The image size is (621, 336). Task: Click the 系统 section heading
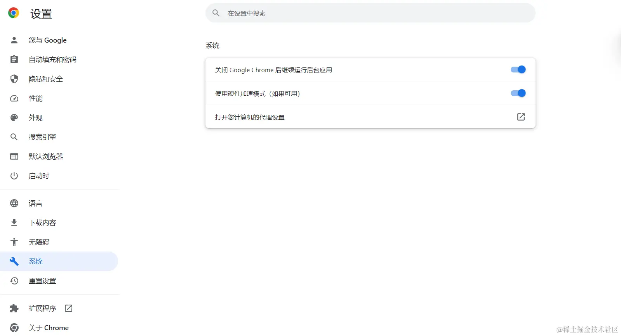(x=212, y=45)
